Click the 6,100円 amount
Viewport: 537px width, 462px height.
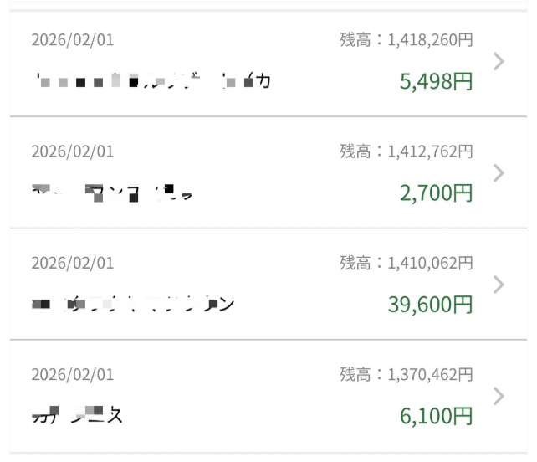(x=437, y=416)
